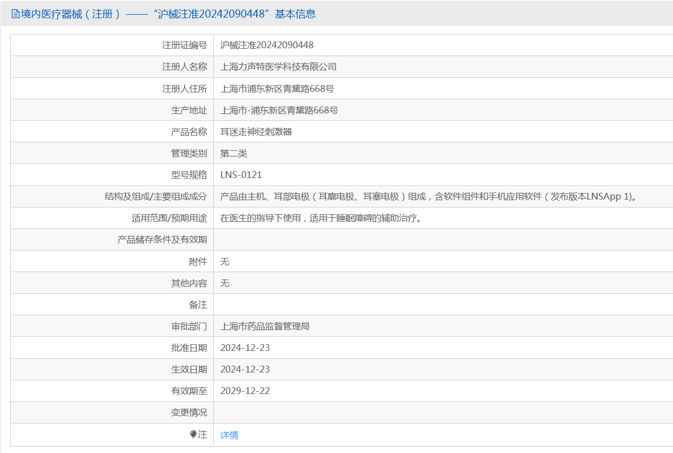Click the 其他内容 label

click(189, 283)
